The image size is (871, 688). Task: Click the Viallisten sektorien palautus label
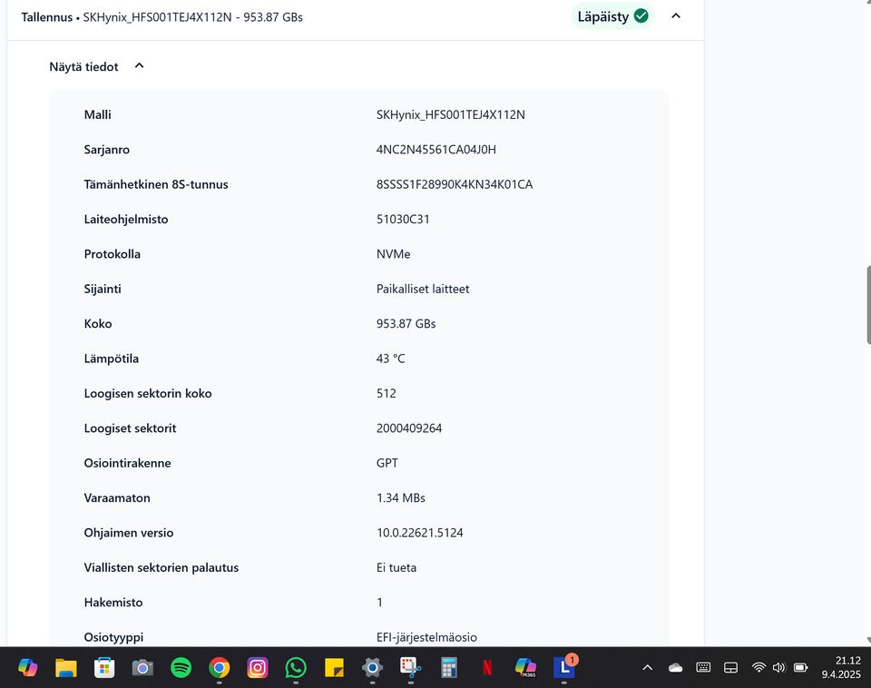click(x=161, y=567)
